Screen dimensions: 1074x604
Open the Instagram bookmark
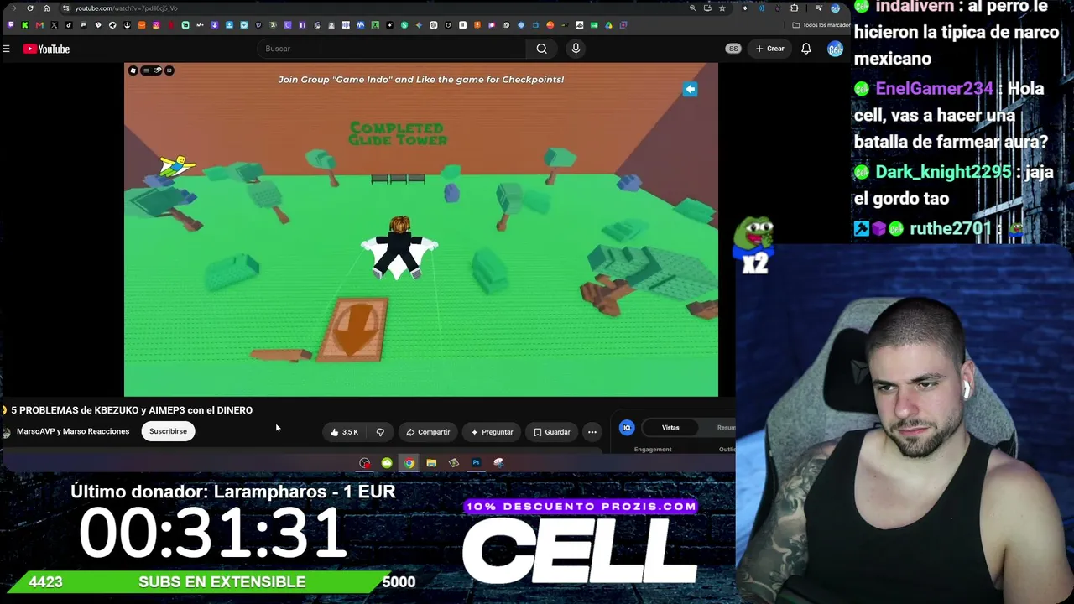pos(156,25)
